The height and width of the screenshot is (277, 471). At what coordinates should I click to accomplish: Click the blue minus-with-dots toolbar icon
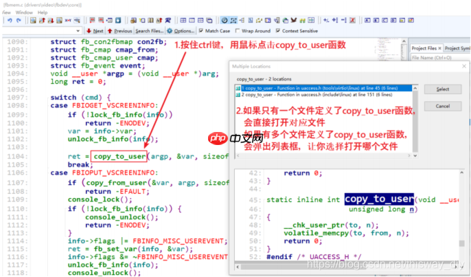click(x=343, y=20)
